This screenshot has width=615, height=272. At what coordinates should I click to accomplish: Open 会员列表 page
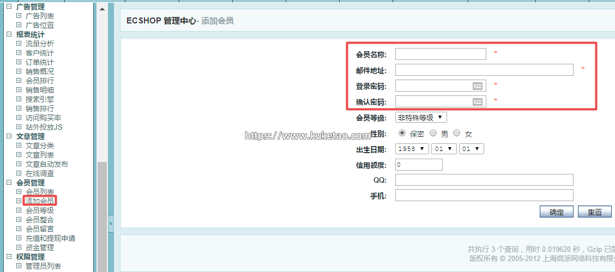tap(40, 192)
